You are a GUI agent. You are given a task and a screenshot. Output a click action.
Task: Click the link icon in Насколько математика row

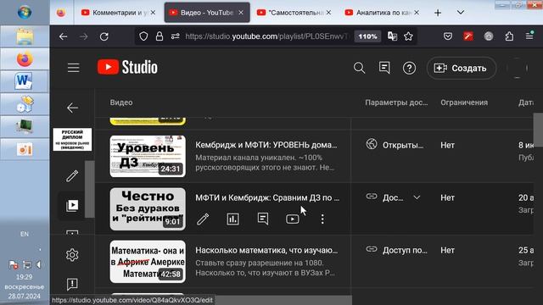372,249
